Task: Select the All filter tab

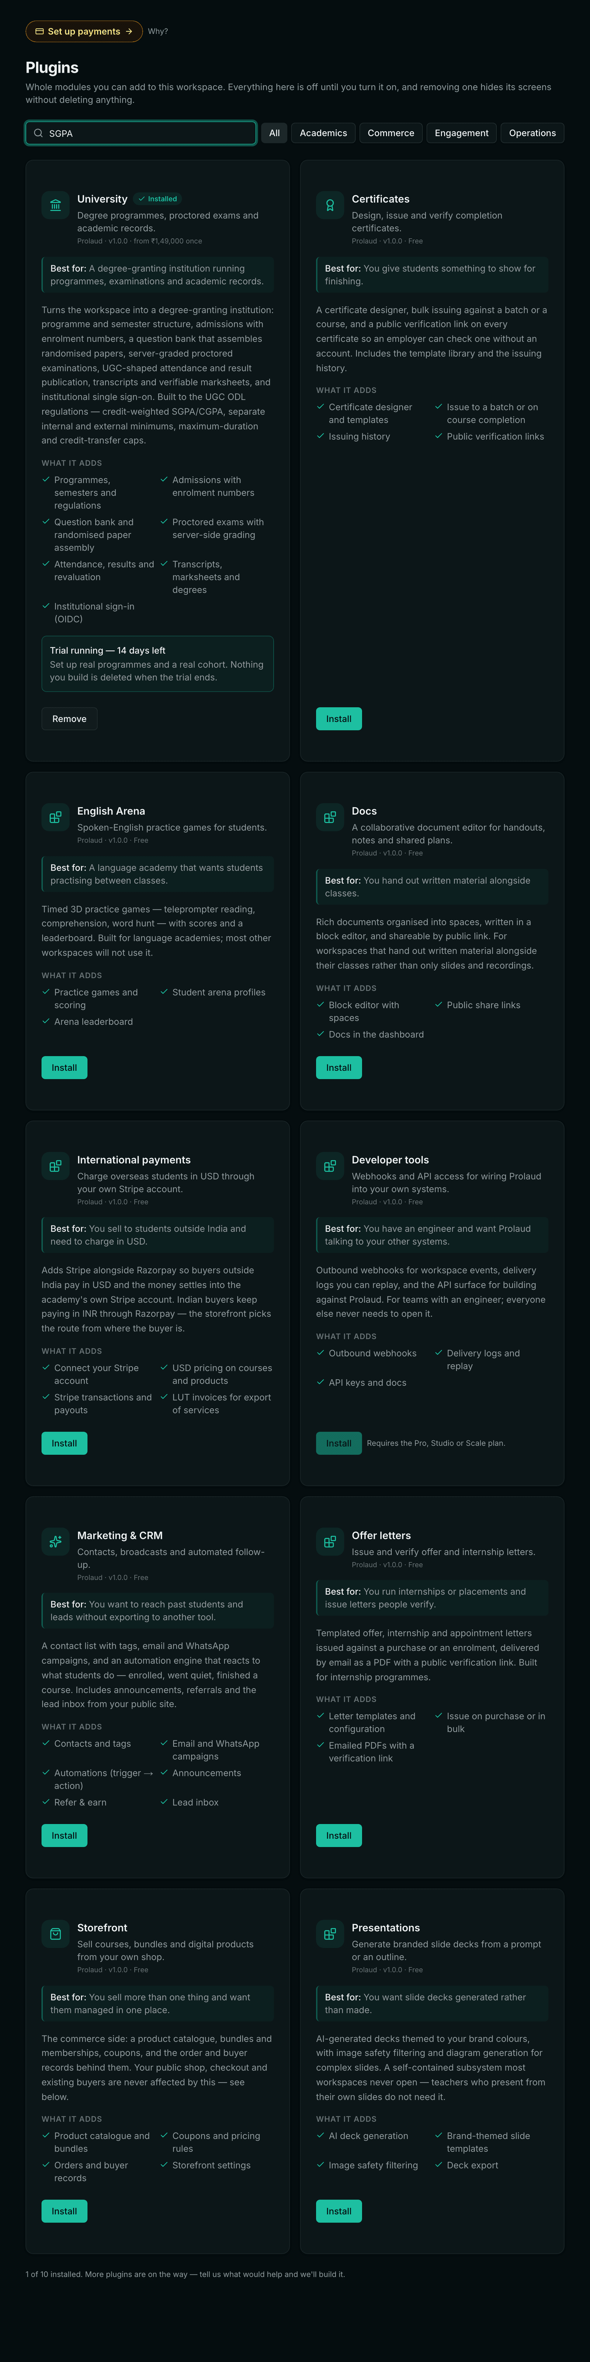Action: point(274,133)
